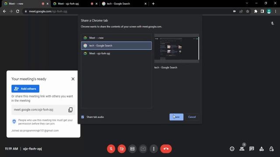
Task: Open host controls lock icon
Action: pyautogui.click(x=271, y=149)
